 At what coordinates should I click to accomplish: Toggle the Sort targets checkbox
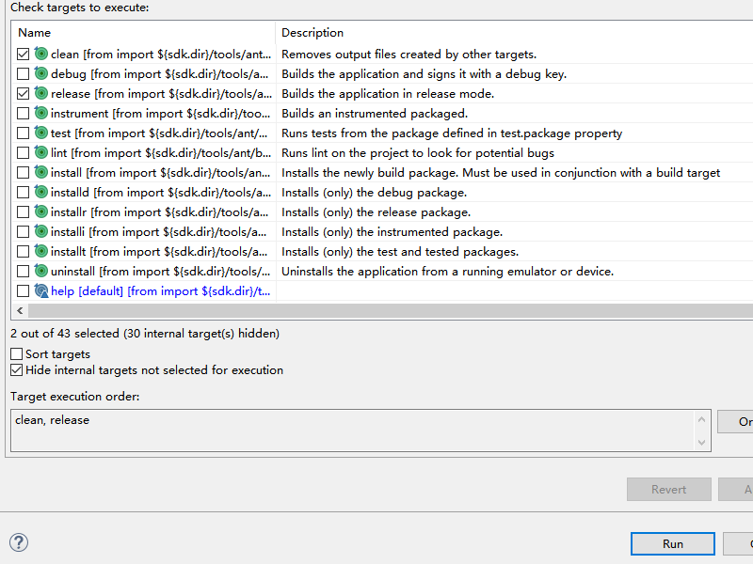point(17,354)
